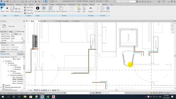Select 1 - Plumbing floor plan
The width and height of the screenshot is (176, 99).
point(16,67)
